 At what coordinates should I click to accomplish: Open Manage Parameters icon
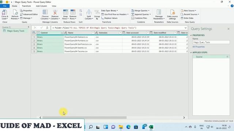click(x=159, y=12)
